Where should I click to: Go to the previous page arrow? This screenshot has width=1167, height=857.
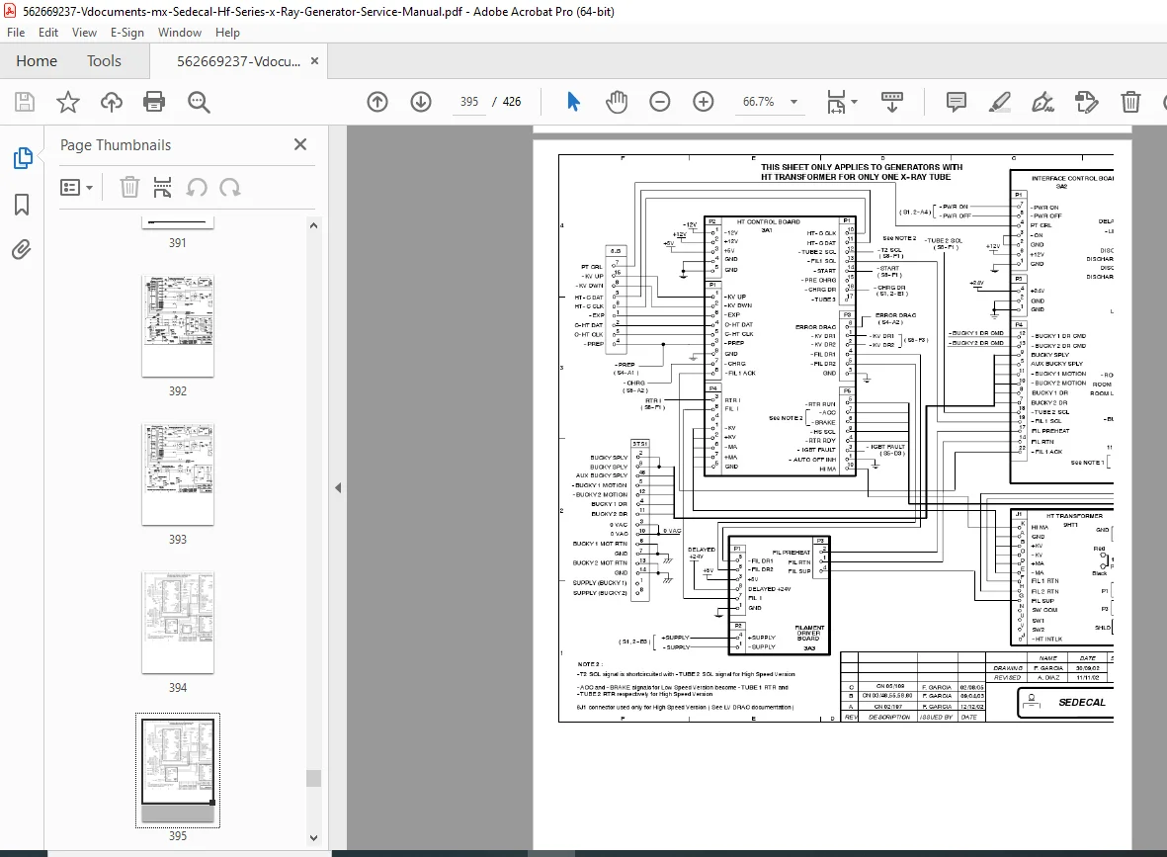click(377, 102)
